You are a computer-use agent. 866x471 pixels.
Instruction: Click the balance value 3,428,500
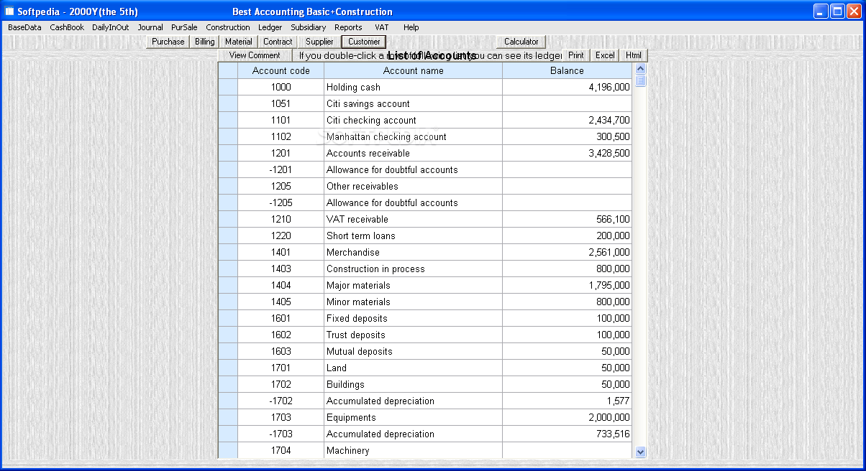click(x=609, y=154)
